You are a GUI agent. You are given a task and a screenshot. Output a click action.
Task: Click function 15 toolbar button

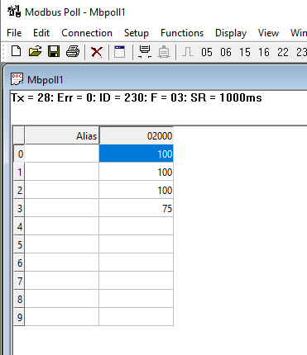click(245, 52)
